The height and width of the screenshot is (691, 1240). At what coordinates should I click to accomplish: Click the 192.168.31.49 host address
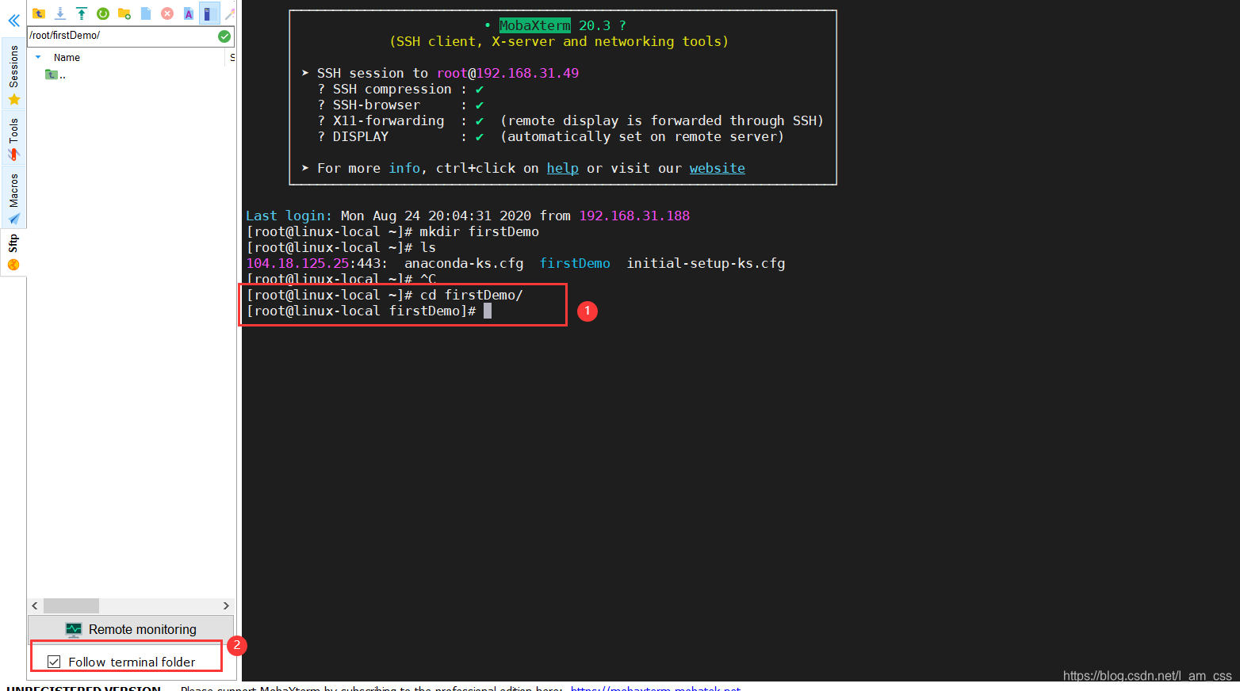527,73
